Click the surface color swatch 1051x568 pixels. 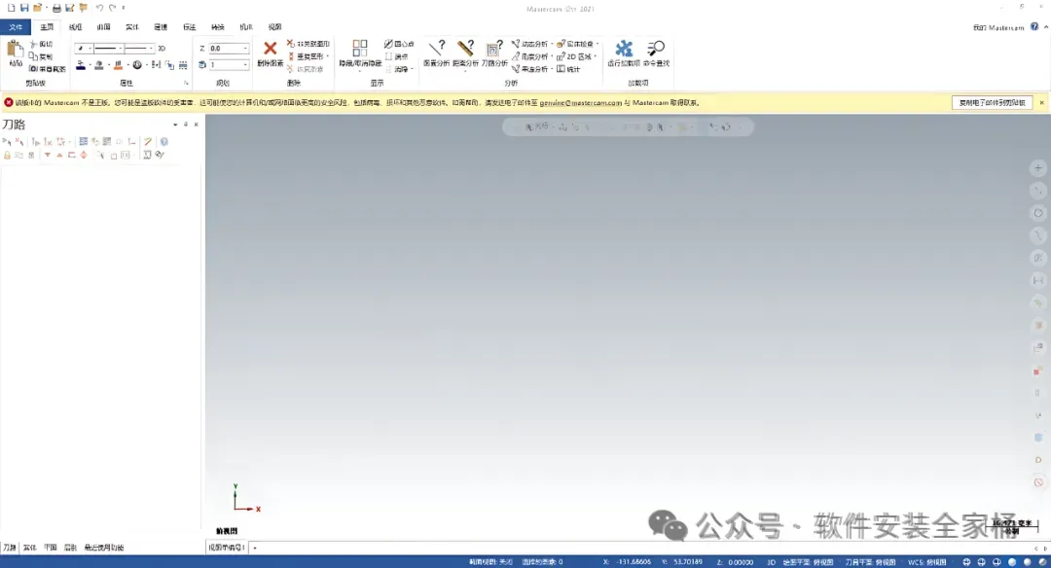[x=99, y=65]
